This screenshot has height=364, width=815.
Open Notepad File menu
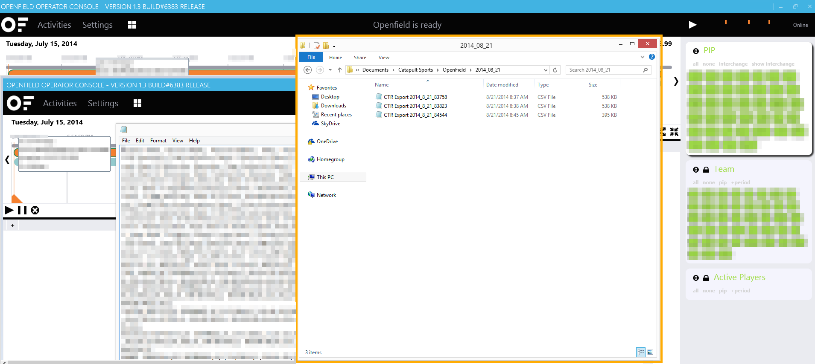[x=126, y=141]
